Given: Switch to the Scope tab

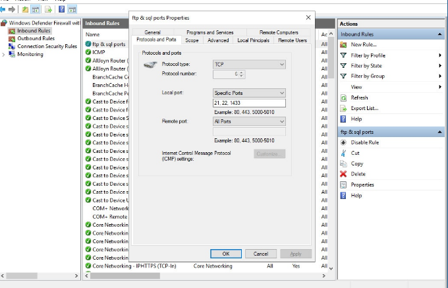Looking at the screenshot, I should (x=192, y=40).
